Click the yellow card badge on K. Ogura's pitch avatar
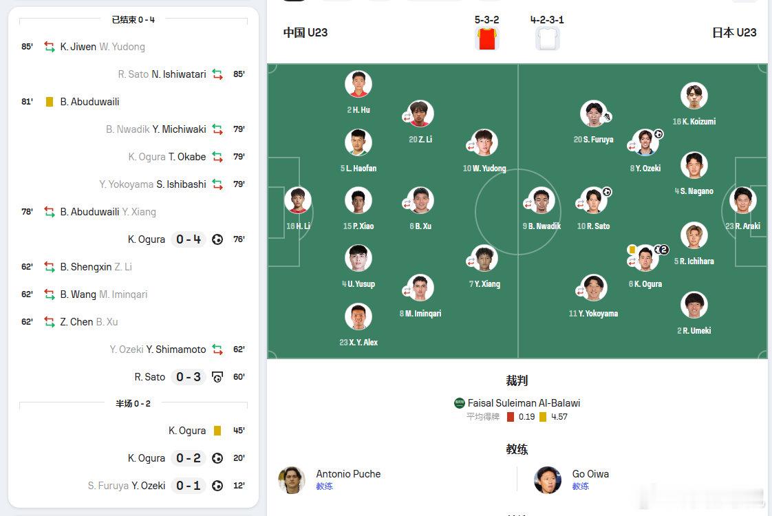The image size is (772, 516). (x=632, y=250)
